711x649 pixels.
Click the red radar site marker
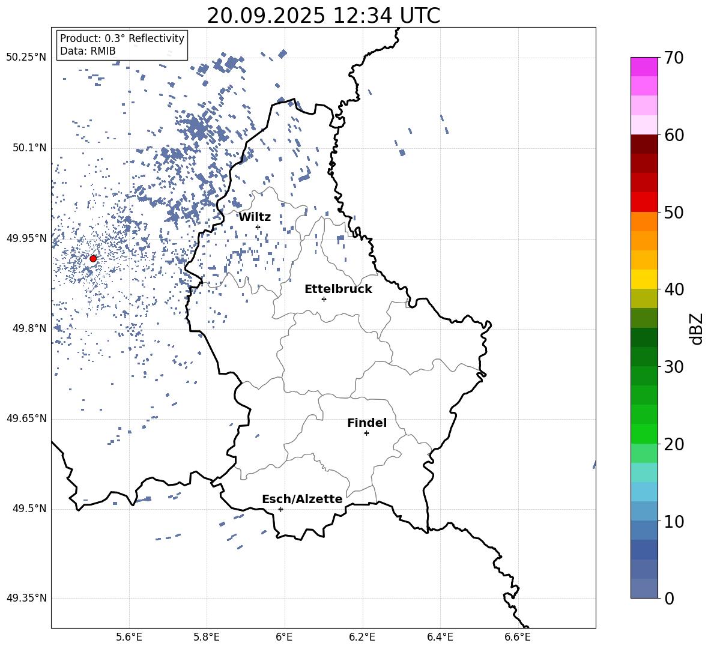pos(93,259)
